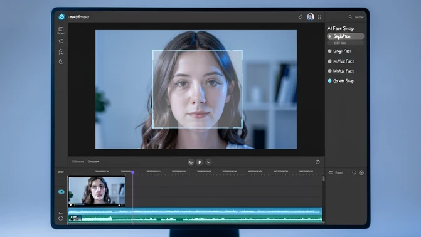
Task: Click the face detection box in preview
Action: (x=198, y=89)
